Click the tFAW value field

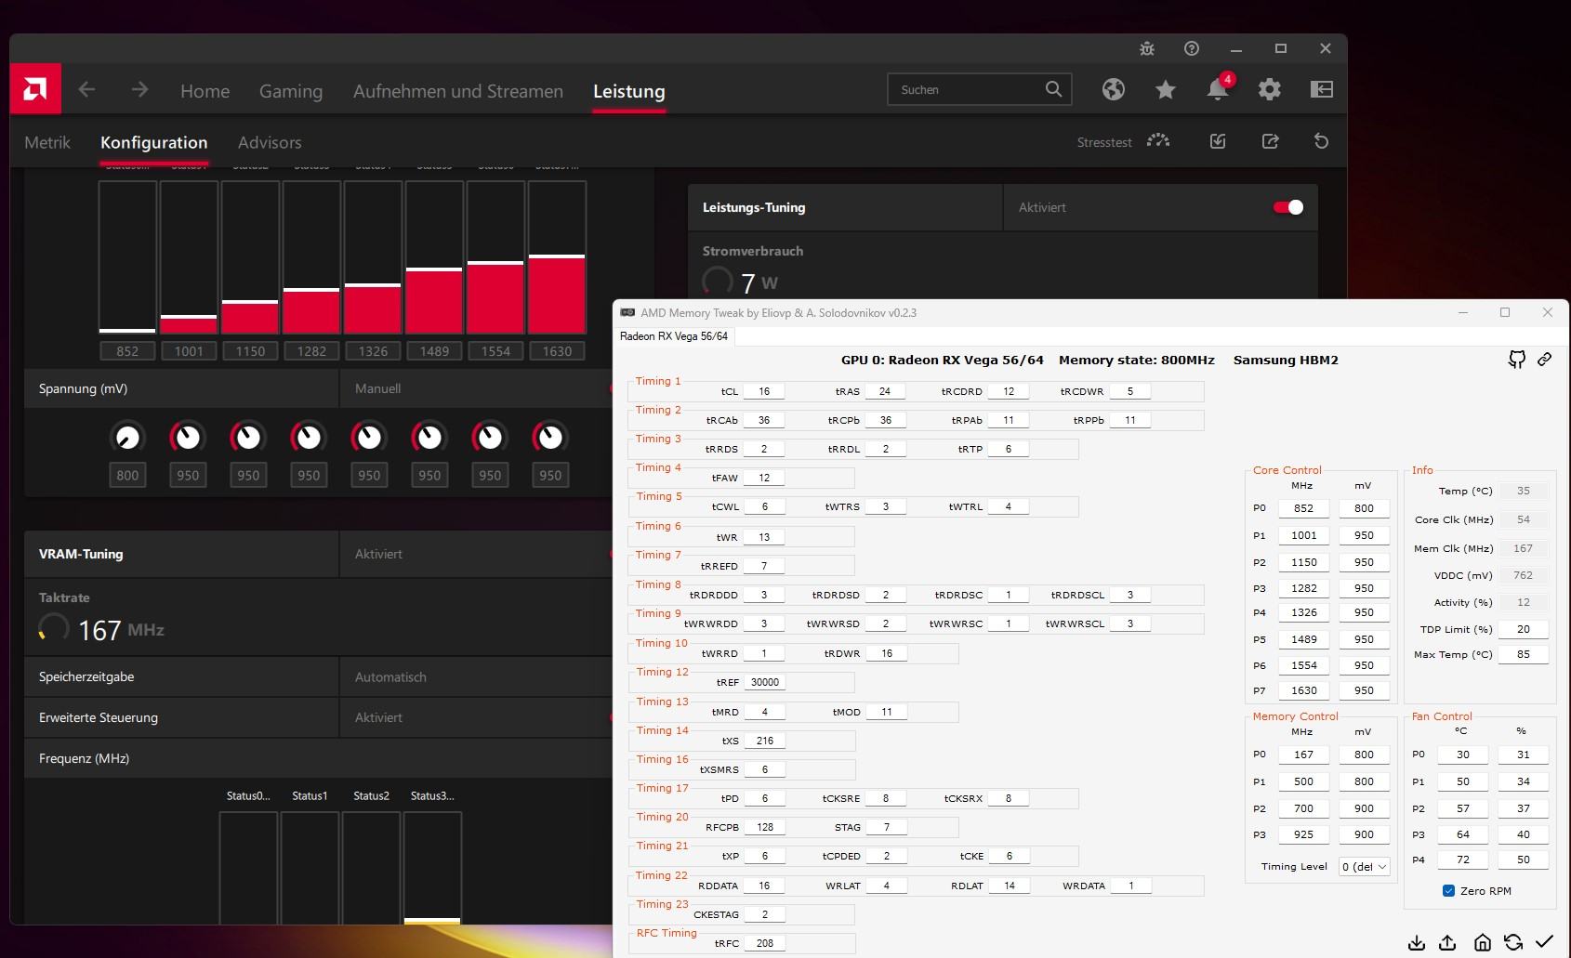click(x=764, y=478)
